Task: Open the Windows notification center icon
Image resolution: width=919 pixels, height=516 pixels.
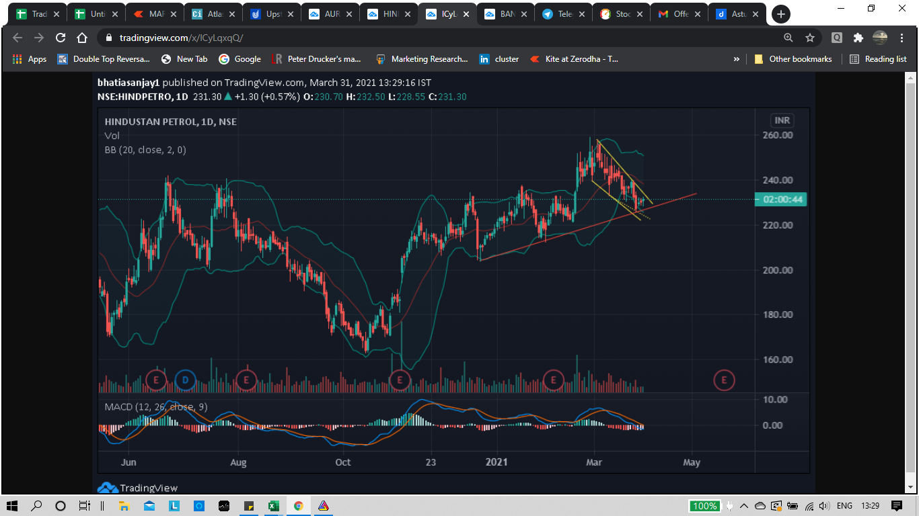Action: 897,506
